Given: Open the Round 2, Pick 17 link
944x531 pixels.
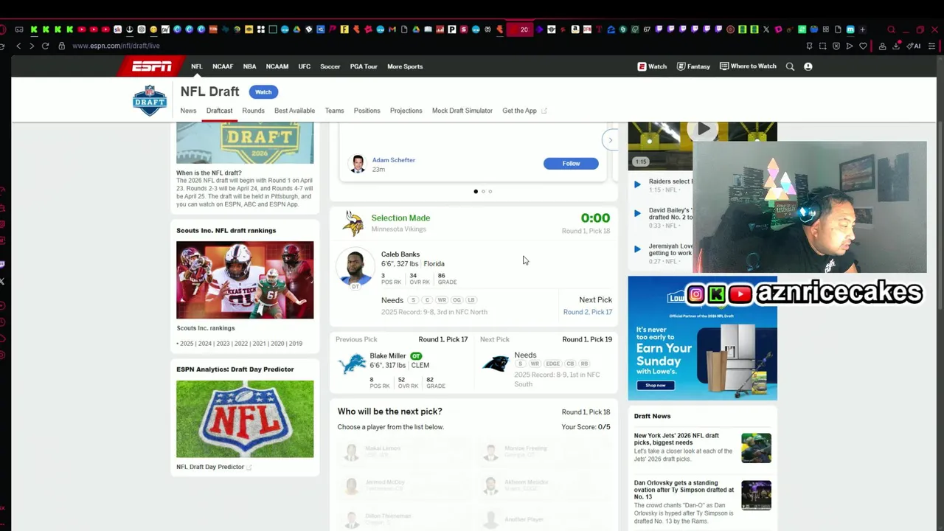Looking at the screenshot, I should click(x=588, y=312).
